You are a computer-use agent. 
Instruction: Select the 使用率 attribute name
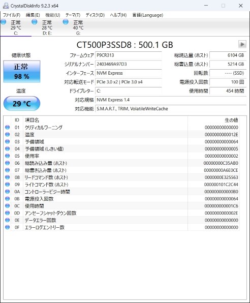click(32, 156)
